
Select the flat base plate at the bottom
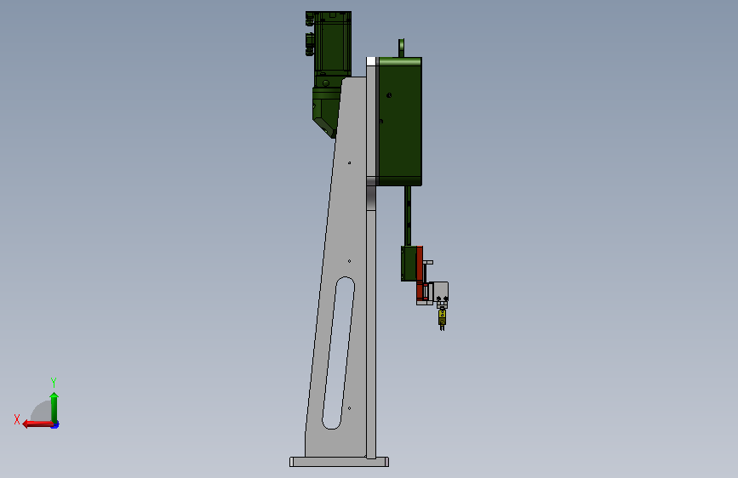(x=339, y=462)
